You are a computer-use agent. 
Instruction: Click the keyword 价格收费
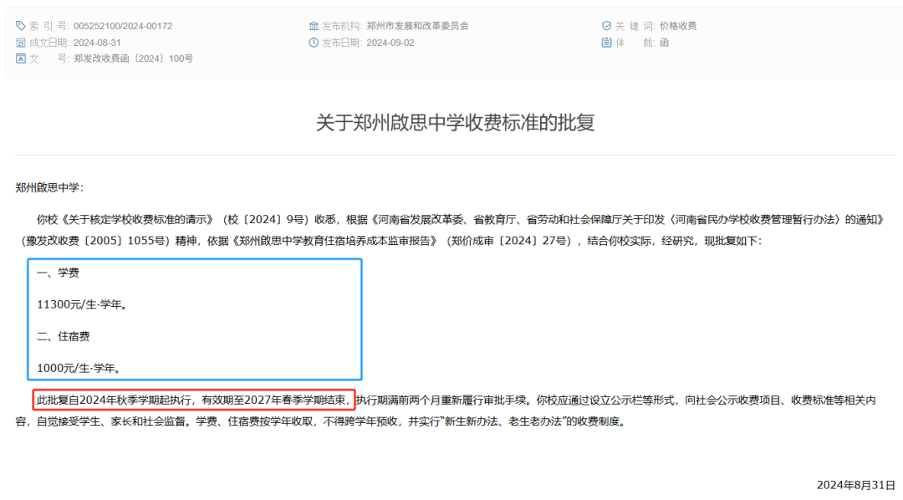[678, 26]
